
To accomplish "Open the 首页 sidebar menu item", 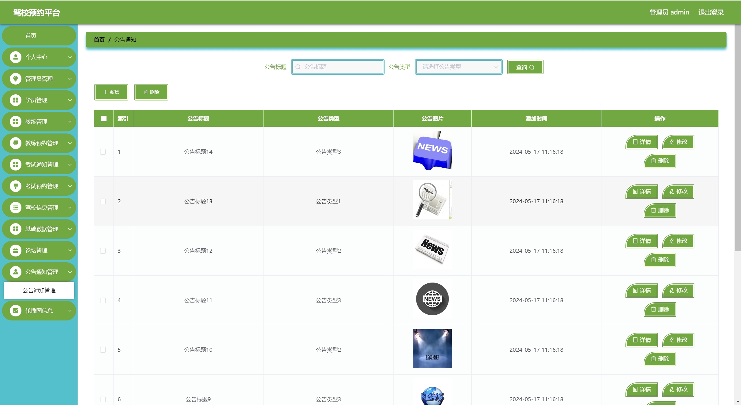I will [x=31, y=36].
